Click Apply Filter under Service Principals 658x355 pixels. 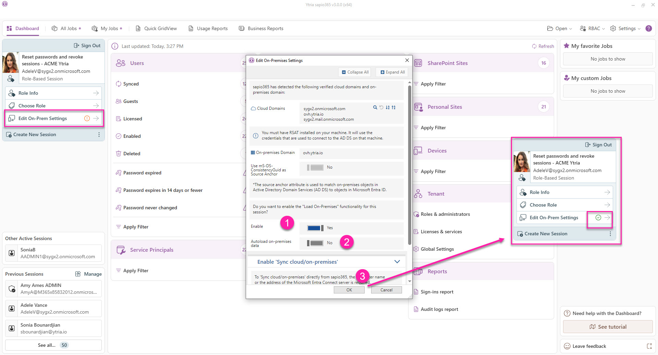click(132, 271)
